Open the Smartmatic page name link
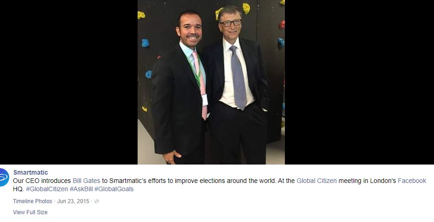Image resolution: width=434 pixels, height=222 pixels. (30, 172)
